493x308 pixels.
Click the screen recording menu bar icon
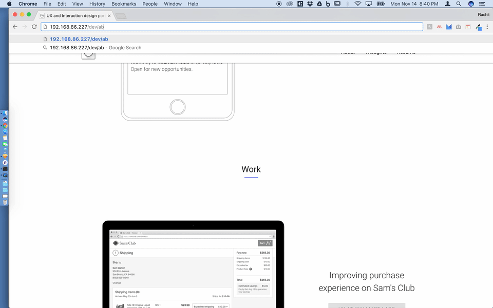click(279, 4)
